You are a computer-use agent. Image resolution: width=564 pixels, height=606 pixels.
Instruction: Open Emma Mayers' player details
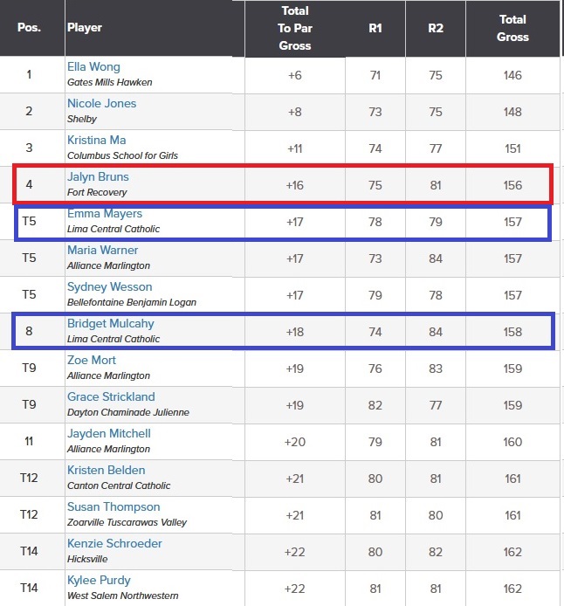pyautogui.click(x=105, y=214)
